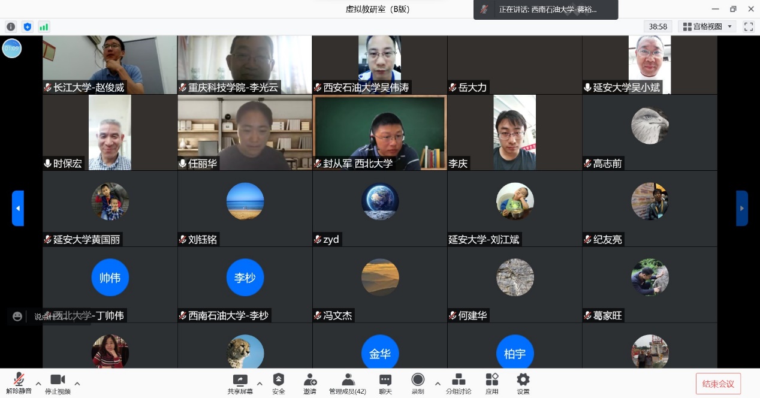Enter full screen mode
760x398 pixels.
coord(749,26)
